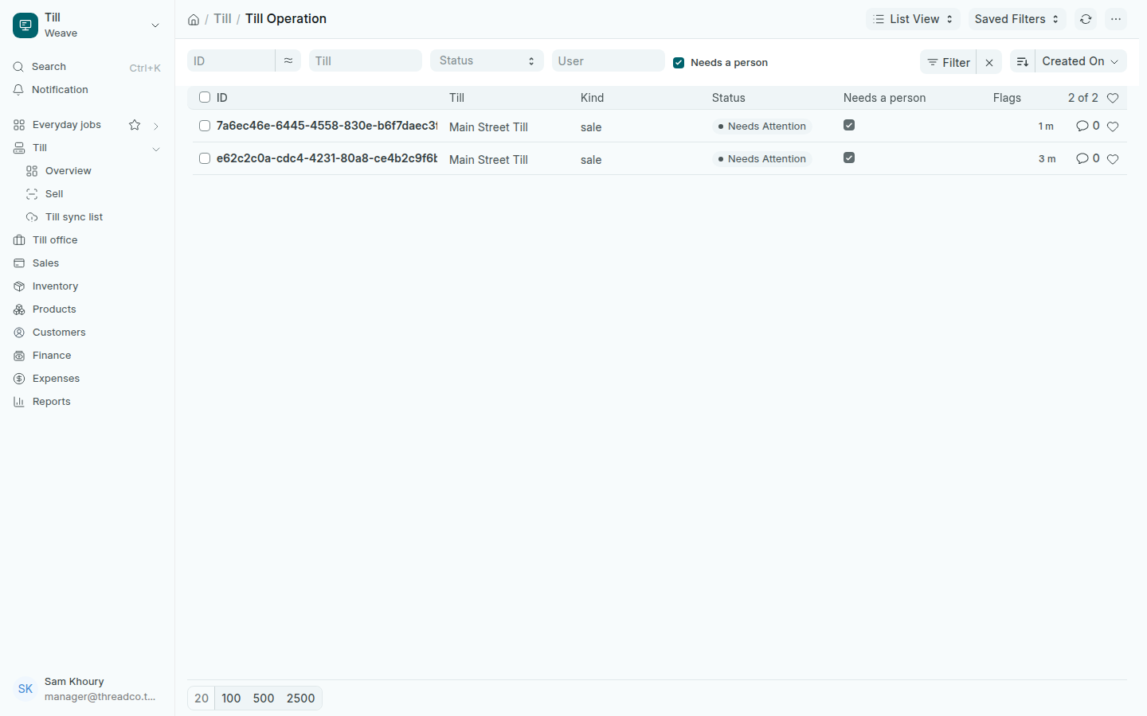Uncheck the Needs a person filter checkbox
1147x716 pixels.
coord(679,63)
